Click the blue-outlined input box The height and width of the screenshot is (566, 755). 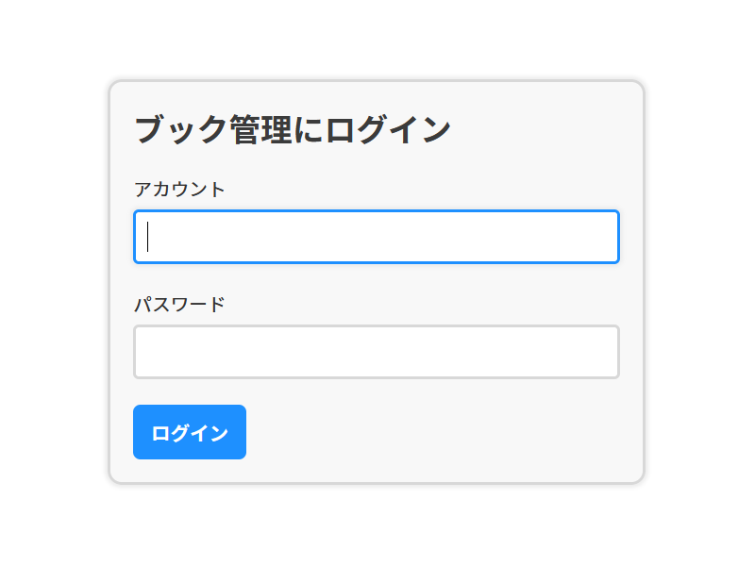pyautogui.click(x=376, y=237)
